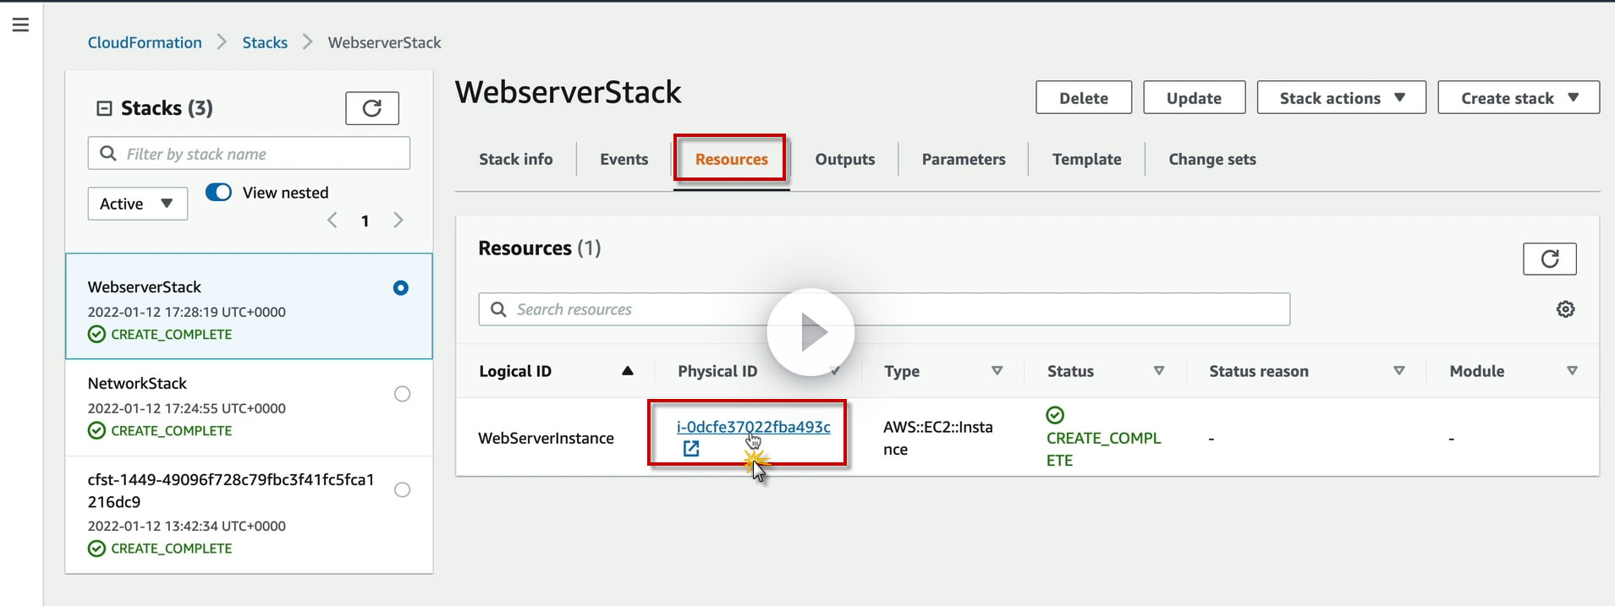Open the hamburger navigation menu
1615x606 pixels.
(x=20, y=25)
